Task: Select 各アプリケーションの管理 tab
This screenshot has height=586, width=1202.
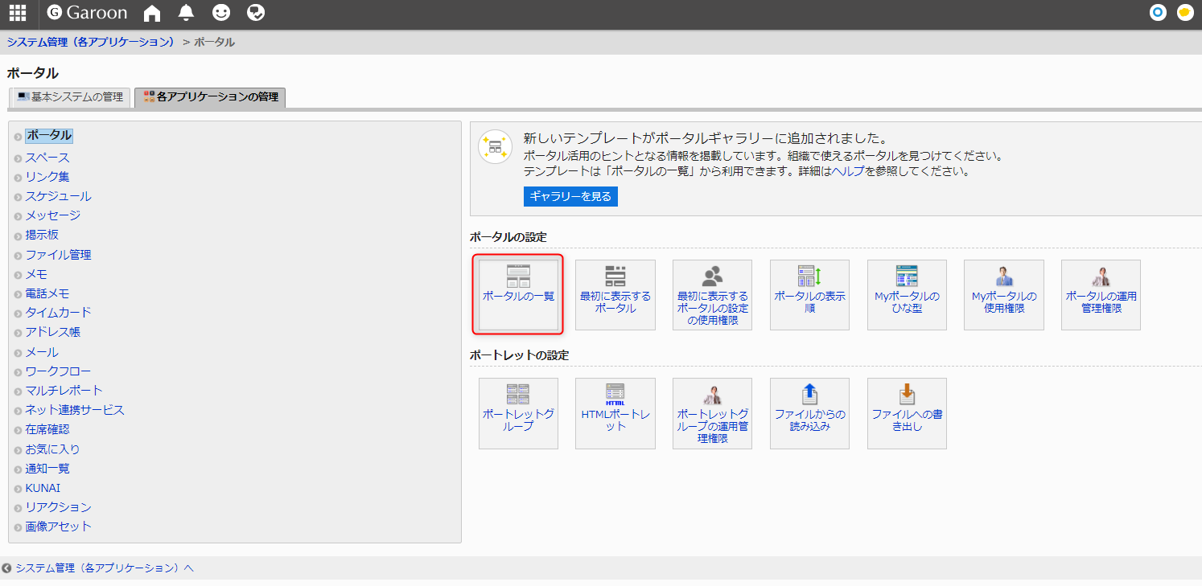Action: (x=211, y=97)
